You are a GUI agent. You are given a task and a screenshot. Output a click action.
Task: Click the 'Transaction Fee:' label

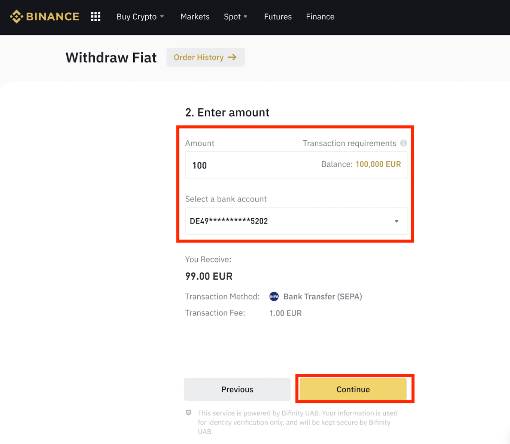click(215, 313)
